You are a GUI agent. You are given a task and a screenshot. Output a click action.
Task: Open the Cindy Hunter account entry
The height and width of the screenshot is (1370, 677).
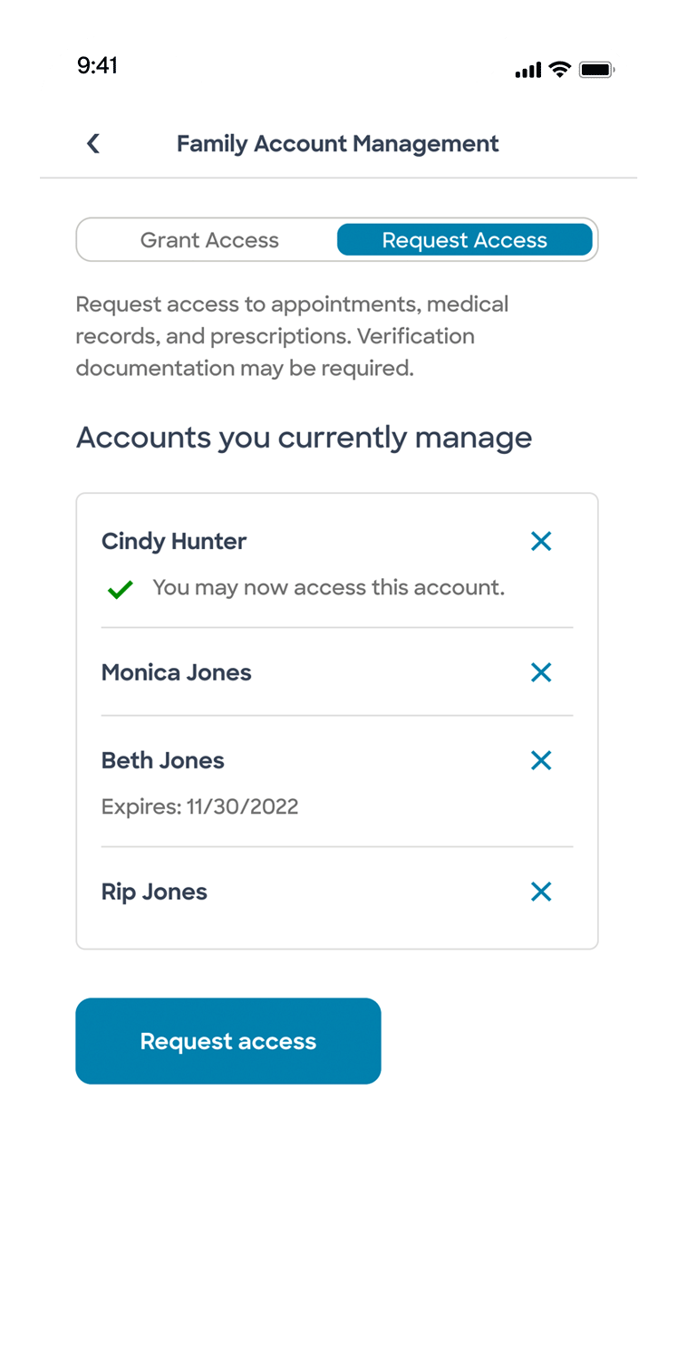[x=174, y=541]
